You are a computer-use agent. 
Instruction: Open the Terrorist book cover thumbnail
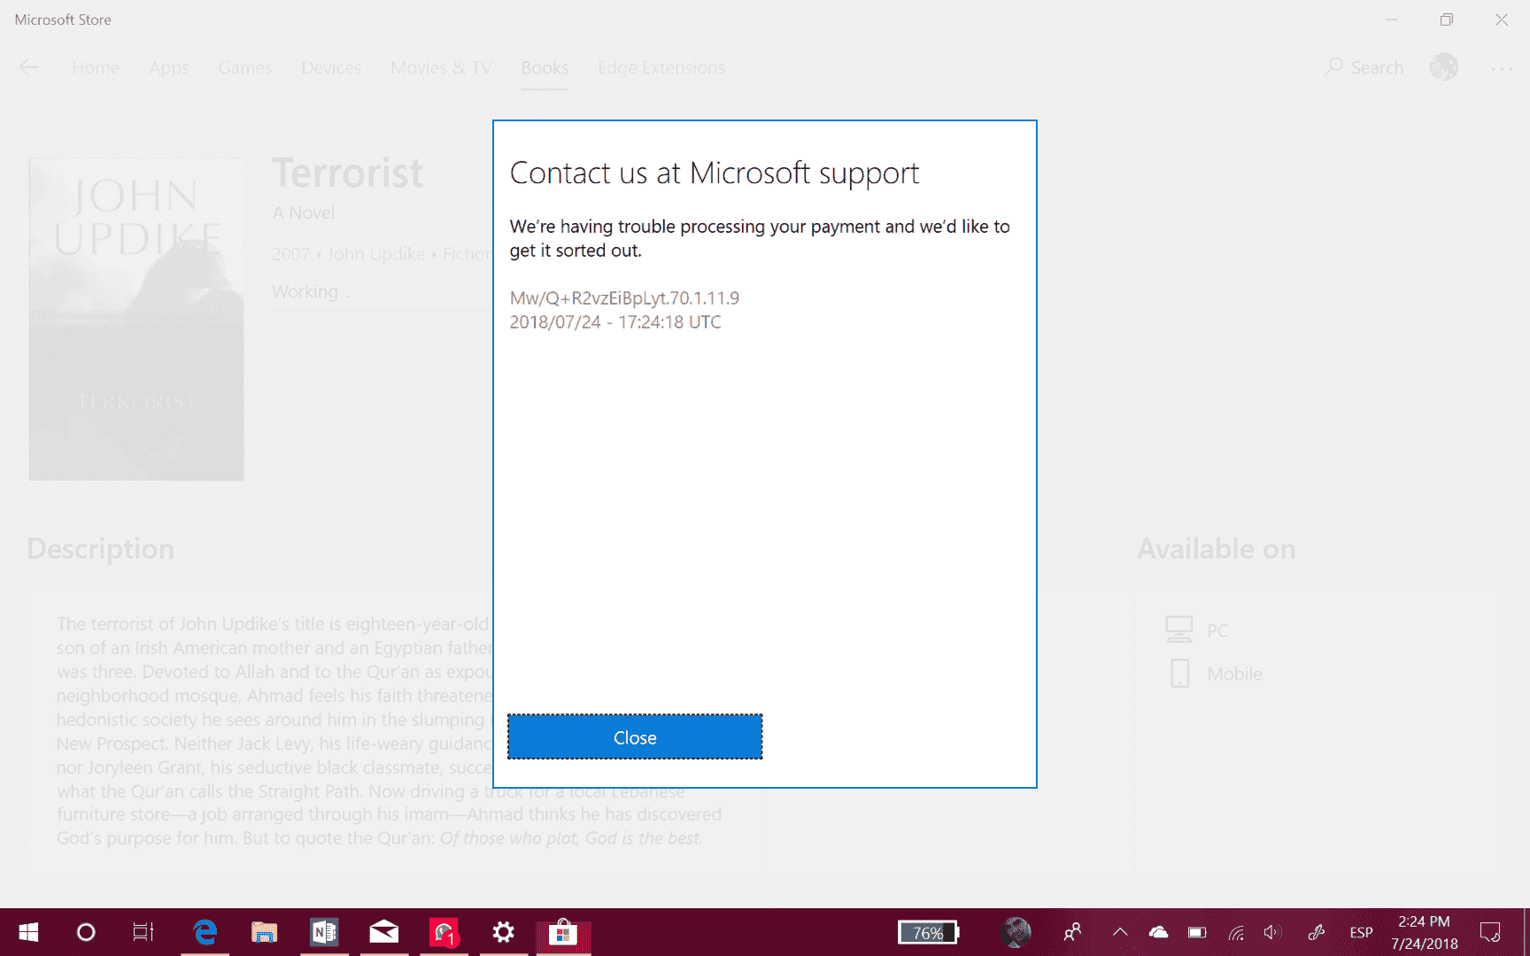tap(136, 319)
